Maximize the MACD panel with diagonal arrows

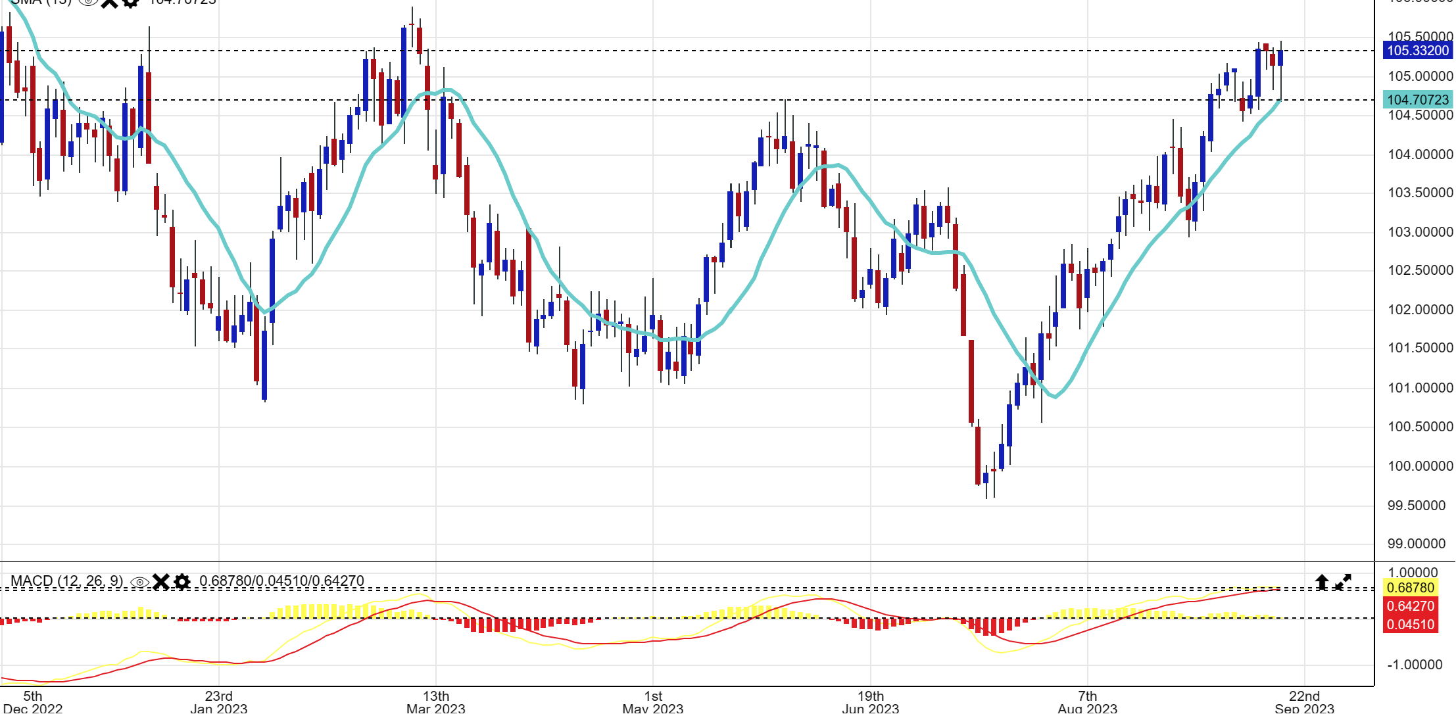click(1343, 582)
